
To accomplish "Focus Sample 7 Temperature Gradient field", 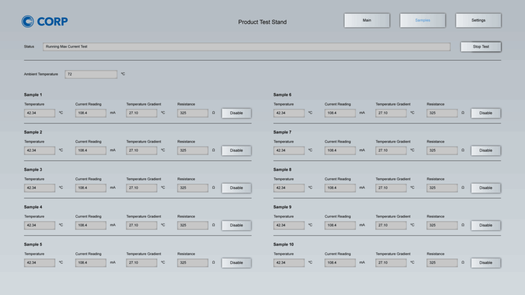I will pos(391,151).
